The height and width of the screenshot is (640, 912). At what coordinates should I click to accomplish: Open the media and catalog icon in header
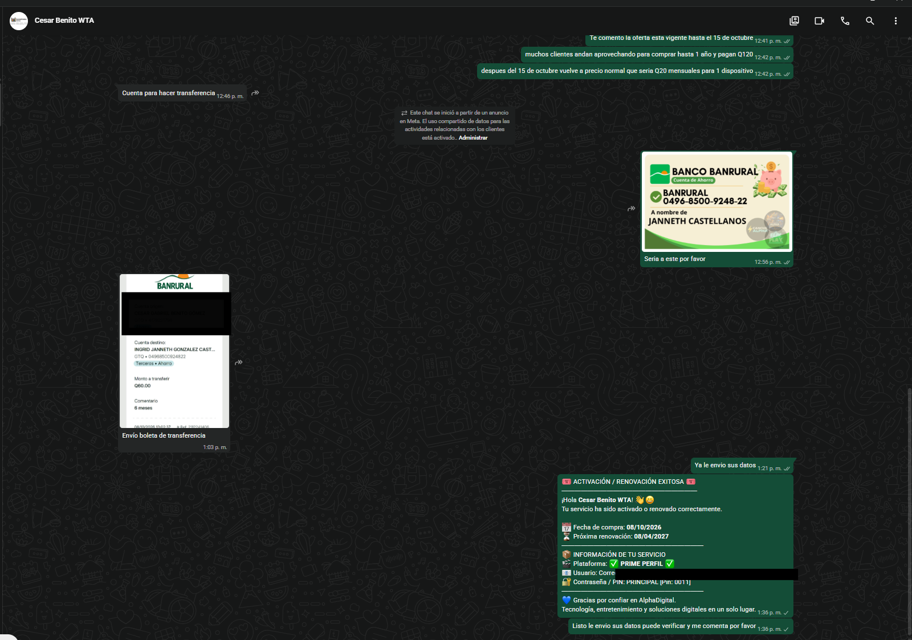tap(794, 21)
